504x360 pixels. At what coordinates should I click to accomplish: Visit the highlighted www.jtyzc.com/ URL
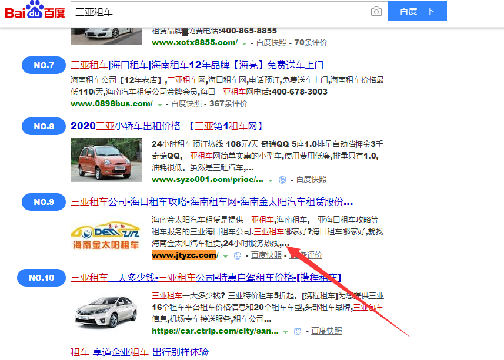185,255
